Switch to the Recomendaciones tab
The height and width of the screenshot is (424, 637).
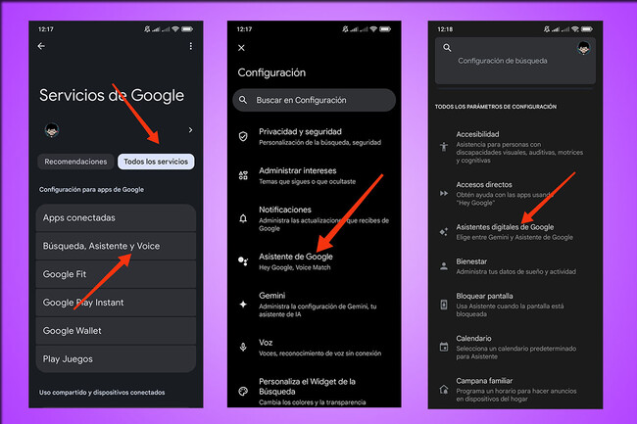(75, 162)
